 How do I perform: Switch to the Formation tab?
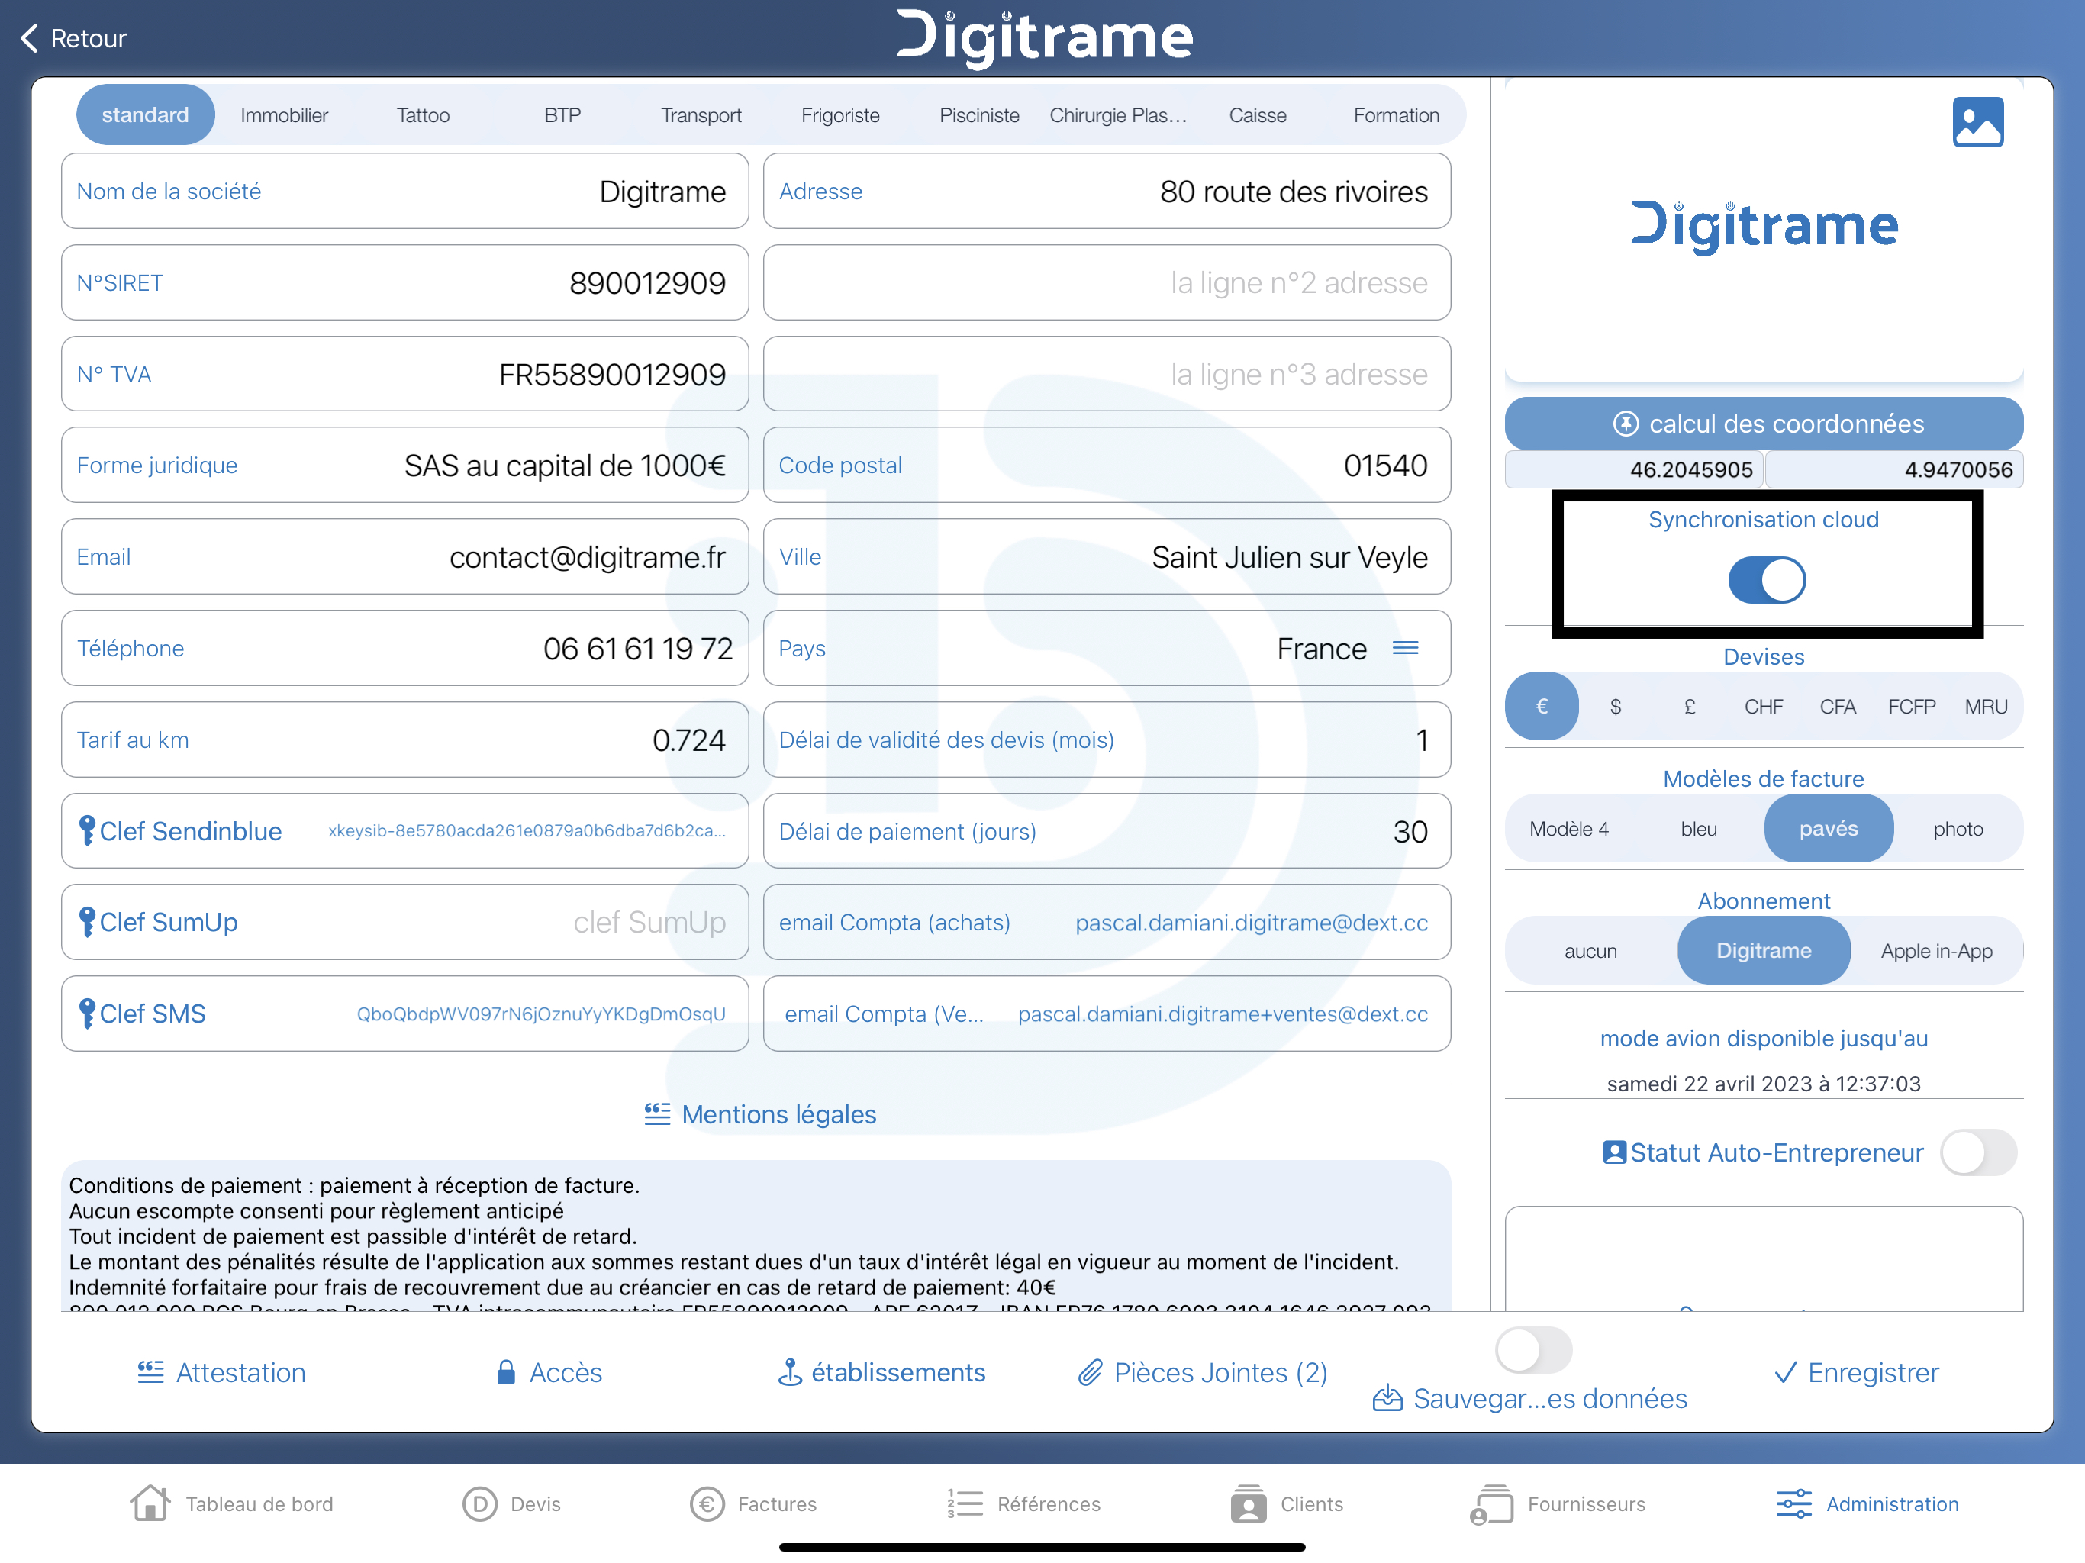click(1396, 115)
